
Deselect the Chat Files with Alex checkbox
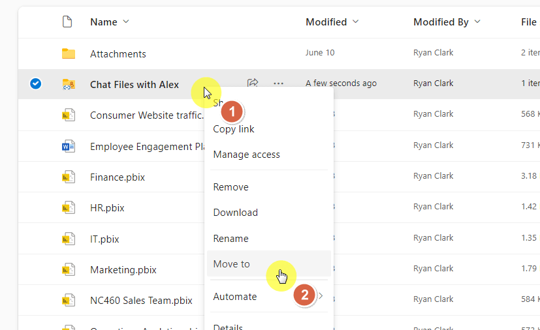35,83
